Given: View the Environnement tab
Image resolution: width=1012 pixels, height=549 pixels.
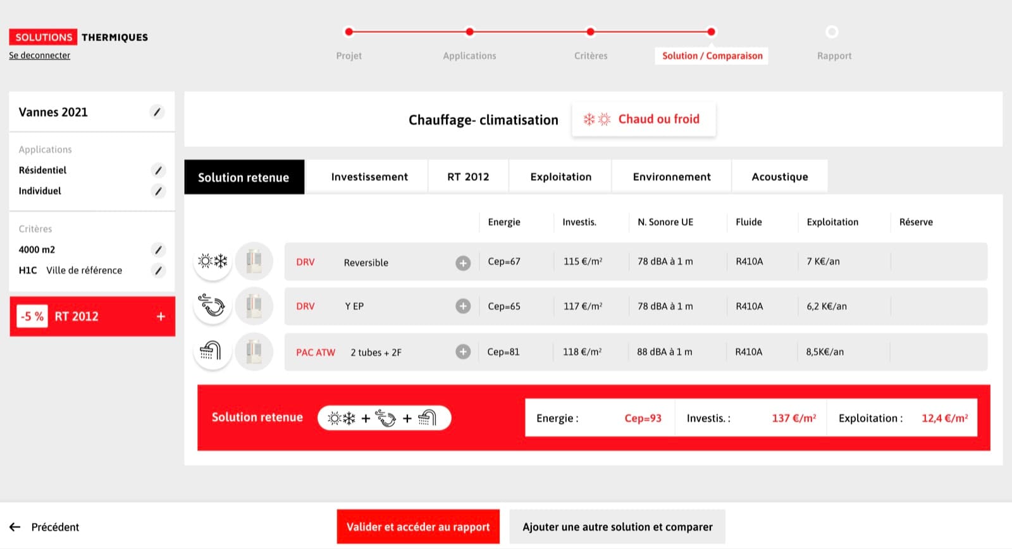Looking at the screenshot, I should 672,177.
